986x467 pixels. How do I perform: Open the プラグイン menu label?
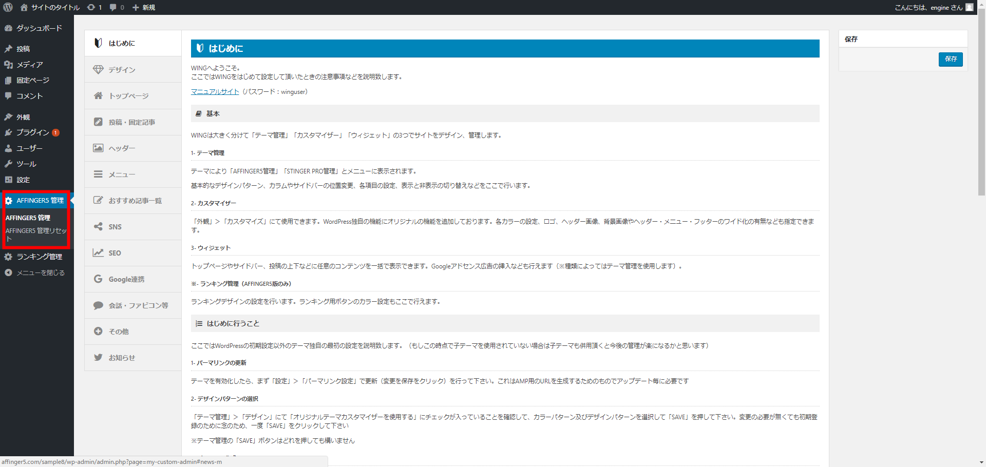click(33, 132)
